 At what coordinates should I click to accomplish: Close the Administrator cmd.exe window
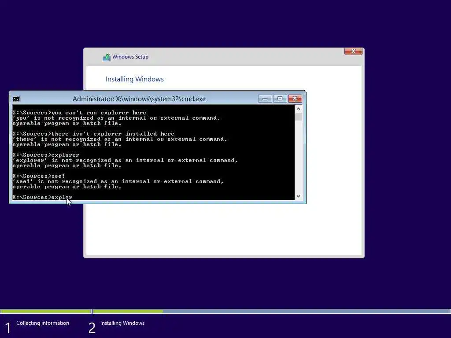[295, 99]
